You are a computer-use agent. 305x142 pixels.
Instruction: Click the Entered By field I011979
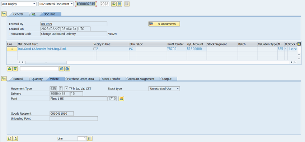pos(74,24)
